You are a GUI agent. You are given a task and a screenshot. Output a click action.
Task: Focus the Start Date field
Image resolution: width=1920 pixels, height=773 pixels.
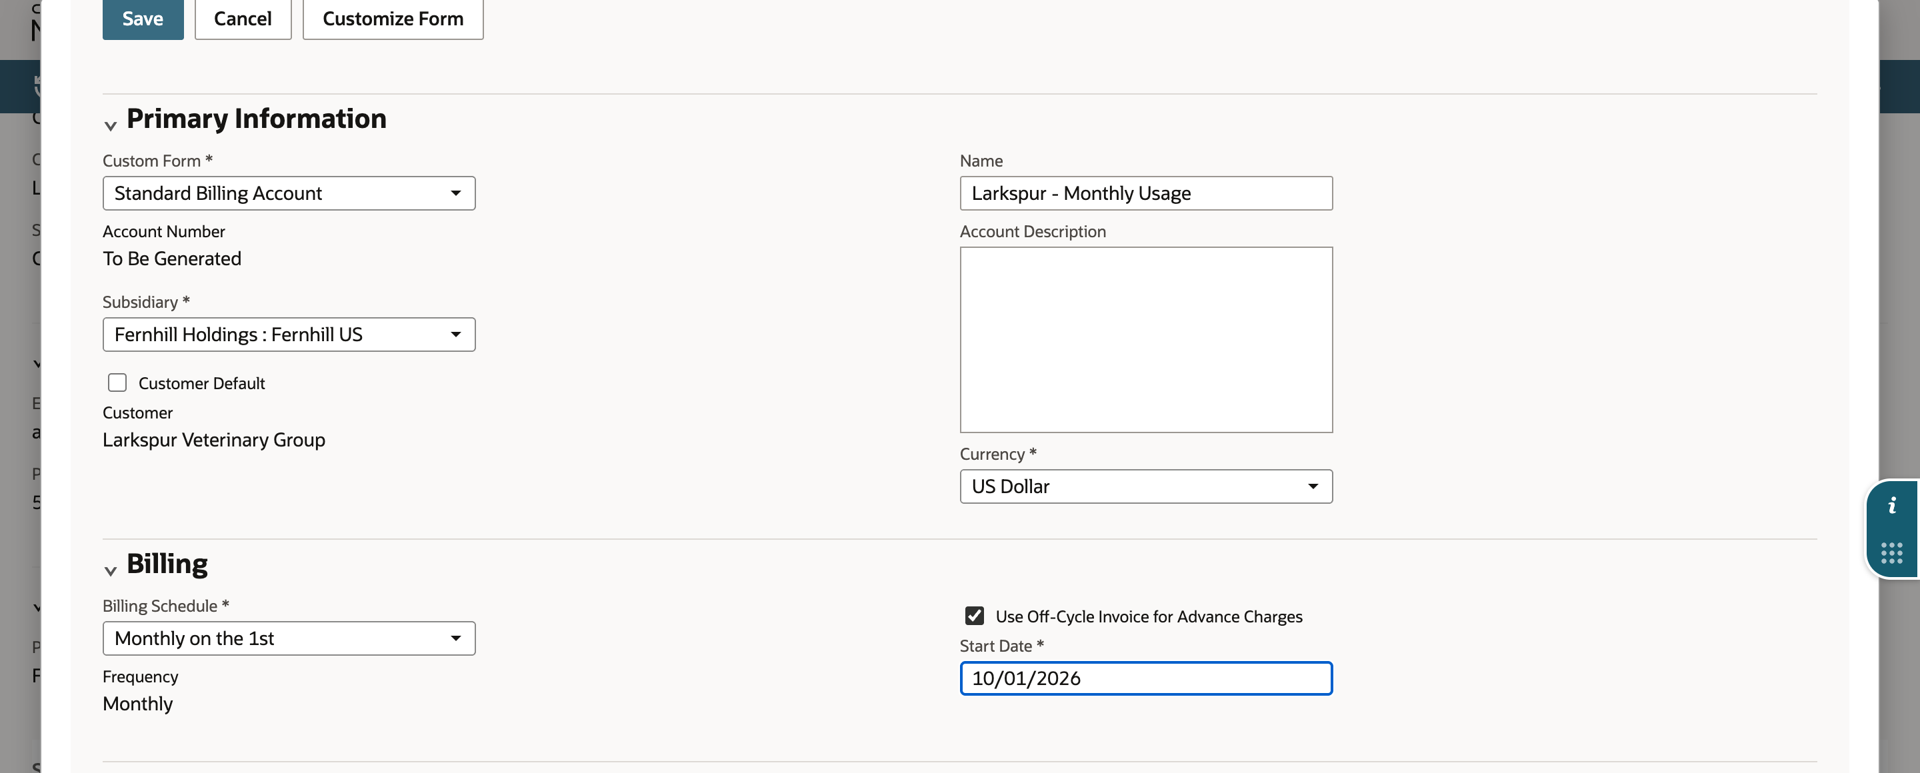pos(1145,678)
